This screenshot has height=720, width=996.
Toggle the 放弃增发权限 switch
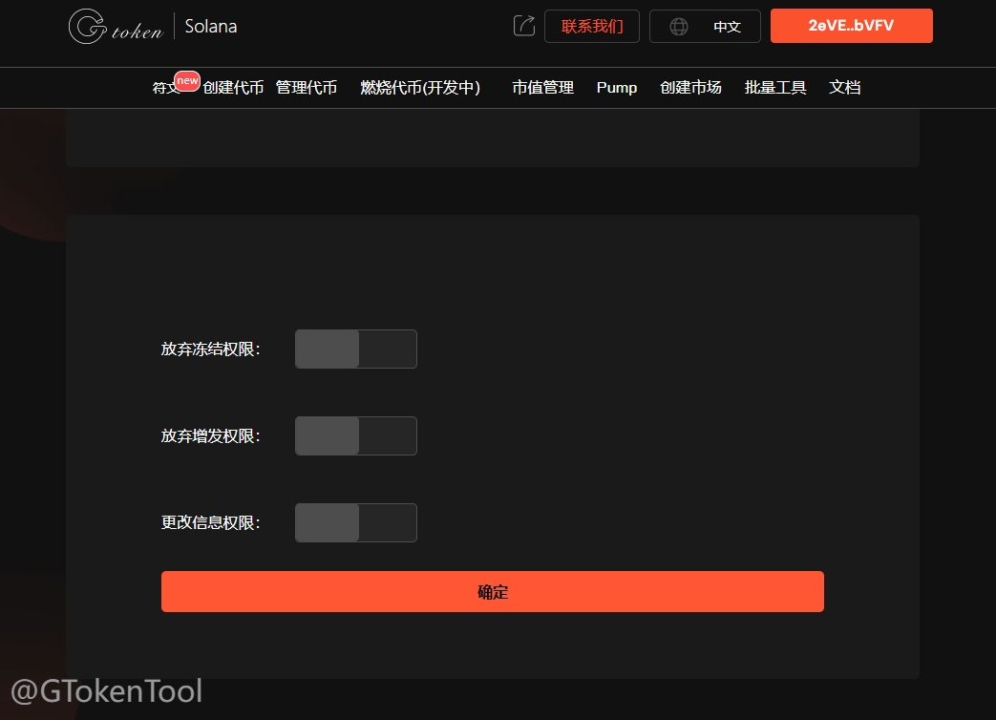[356, 436]
